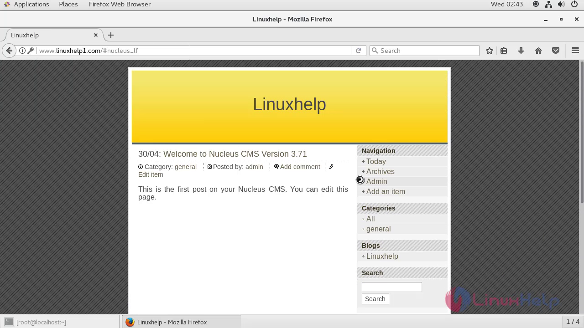The height and width of the screenshot is (328, 584).
Task: Open the power menu icon
Action: click(x=575, y=4)
